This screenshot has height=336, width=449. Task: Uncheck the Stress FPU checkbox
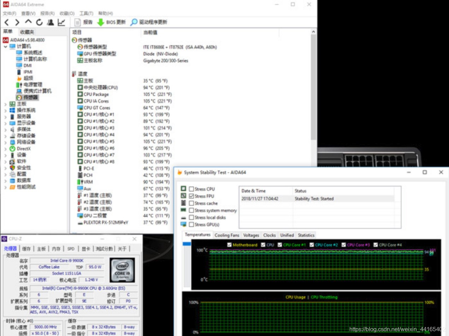click(x=191, y=196)
